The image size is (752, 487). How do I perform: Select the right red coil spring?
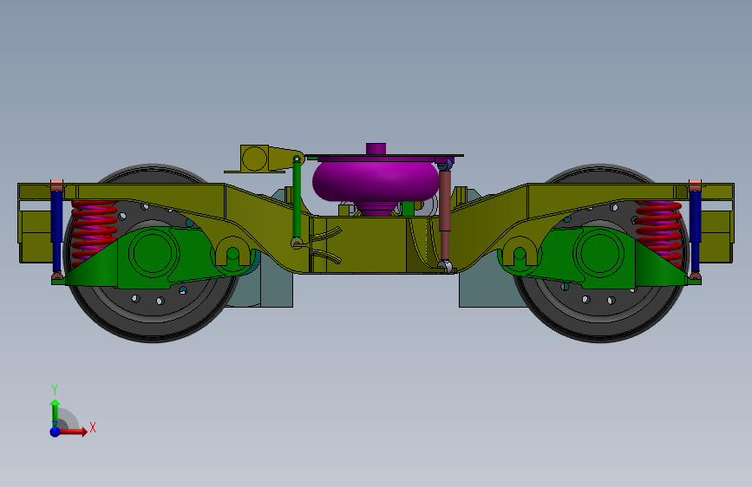tap(659, 233)
